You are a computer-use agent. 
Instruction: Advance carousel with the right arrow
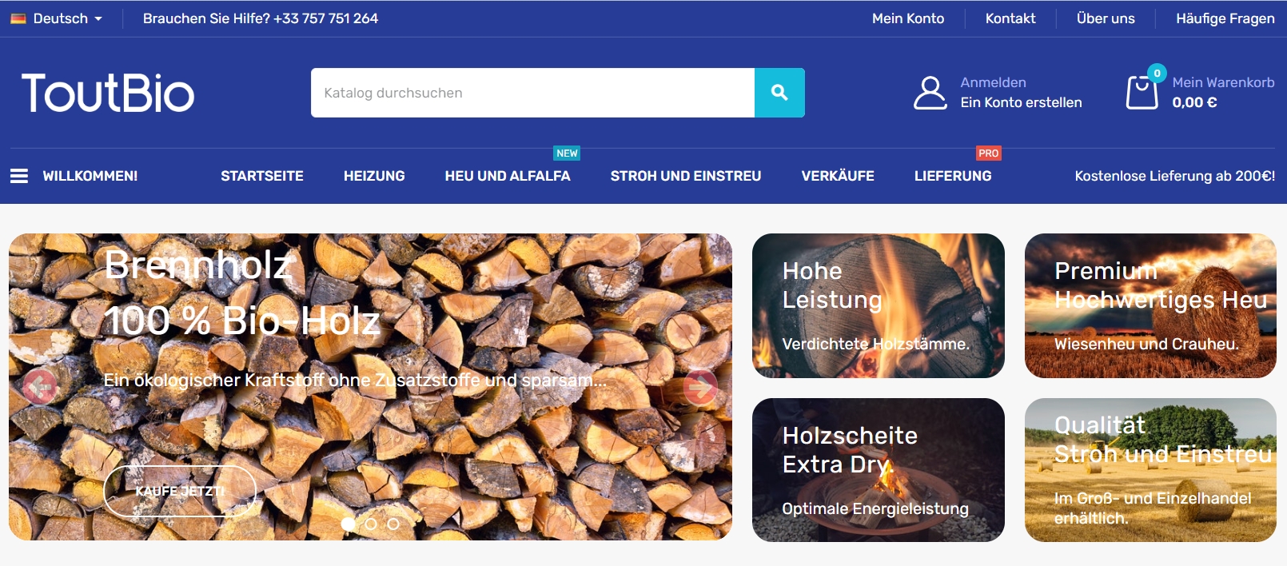[700, 387]
